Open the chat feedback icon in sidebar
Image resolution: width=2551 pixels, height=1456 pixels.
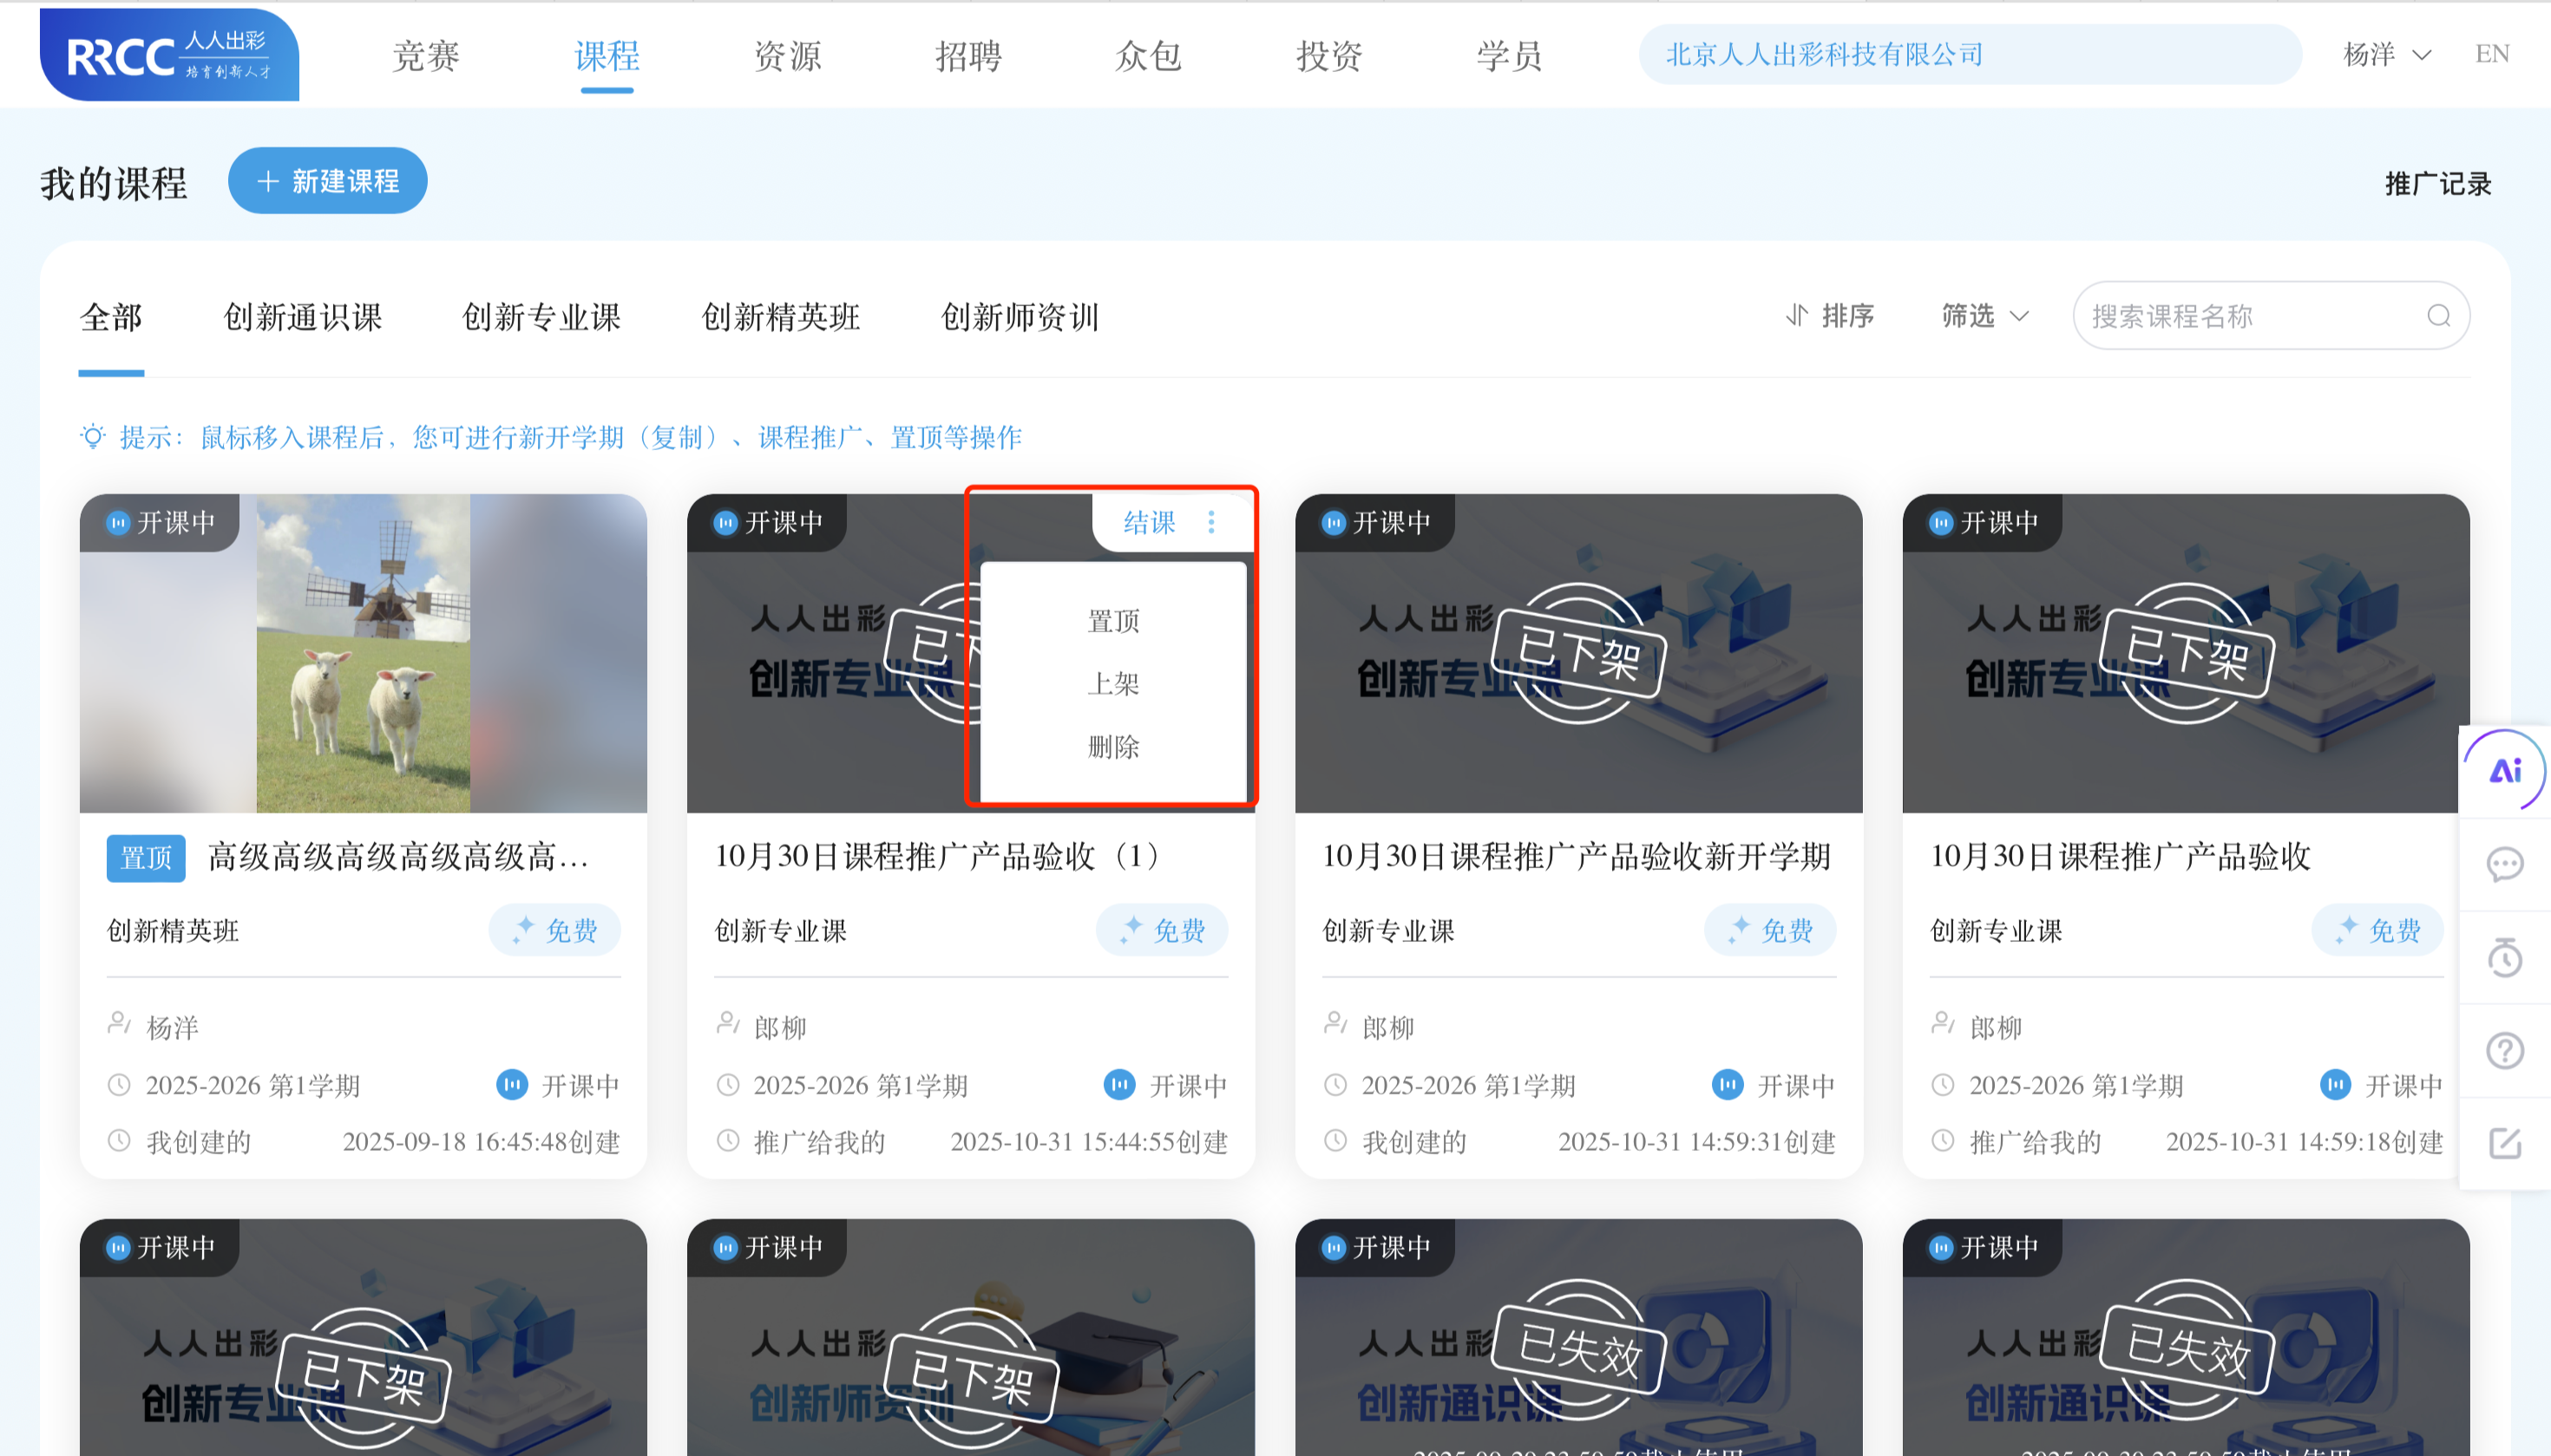tap(2505, 864)
